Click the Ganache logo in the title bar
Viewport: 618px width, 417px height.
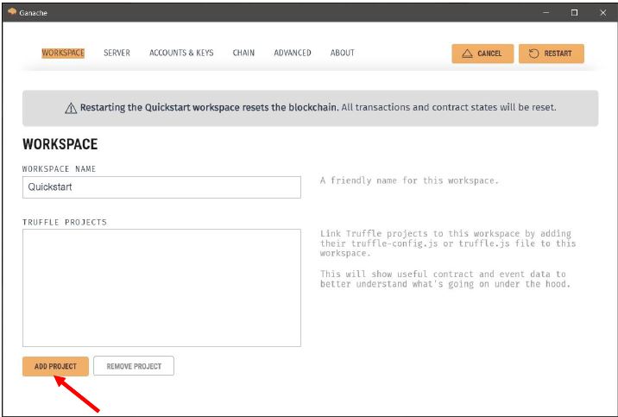(x=11, y=12)
